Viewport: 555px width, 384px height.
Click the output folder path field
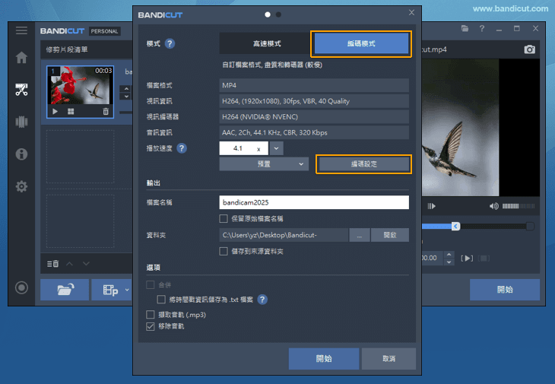(284, 235)
